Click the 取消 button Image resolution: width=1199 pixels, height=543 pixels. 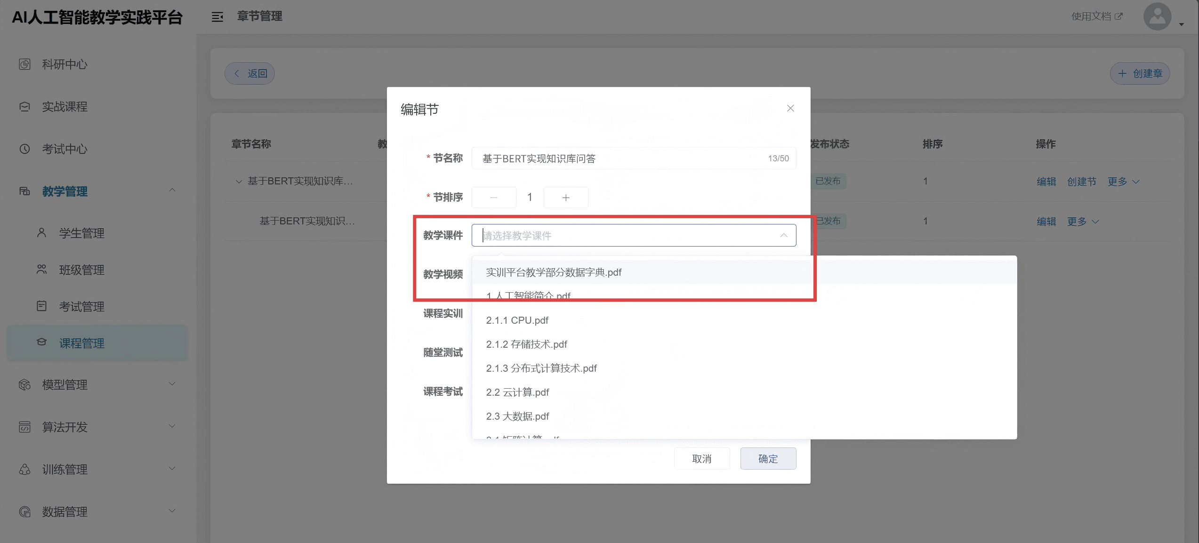tap(701, 459)
